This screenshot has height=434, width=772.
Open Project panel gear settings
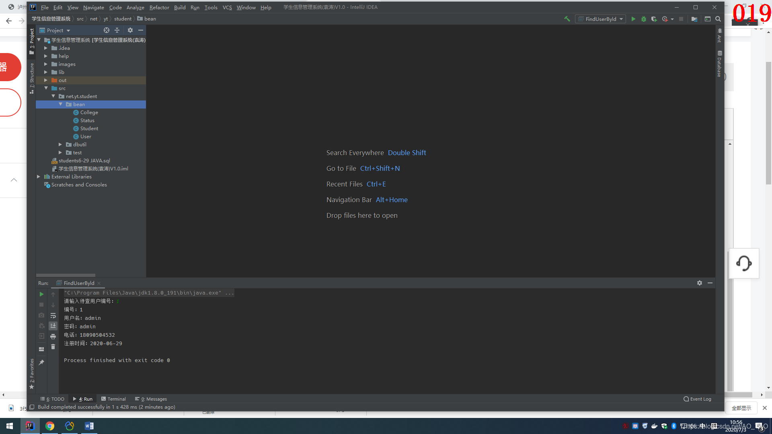pyautogui.click(x=130, y=30)
